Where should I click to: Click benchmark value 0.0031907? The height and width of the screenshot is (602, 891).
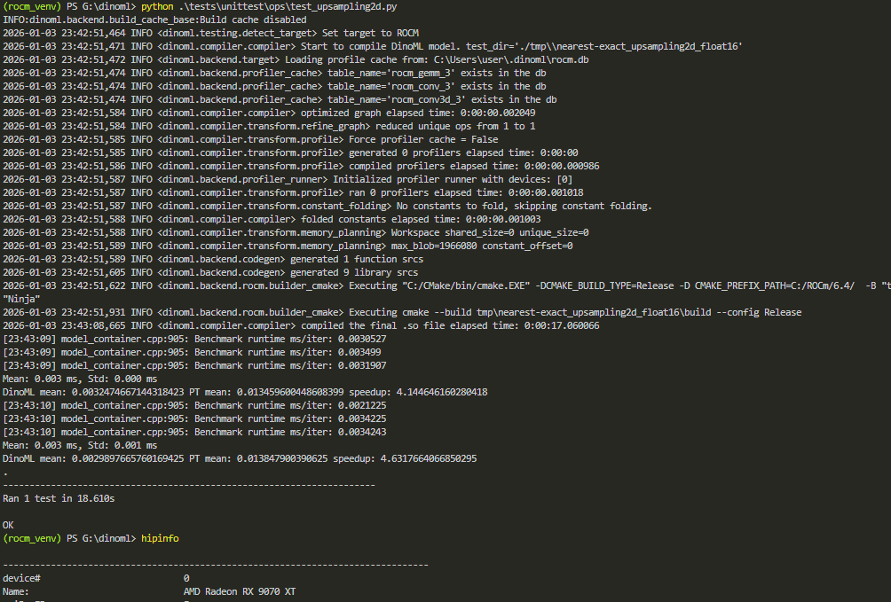[x=362, y=366]
